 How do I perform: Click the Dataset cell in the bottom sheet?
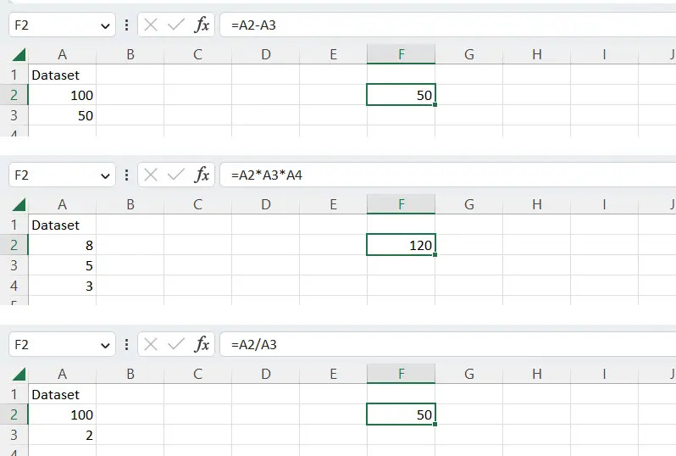coord(62,394)
